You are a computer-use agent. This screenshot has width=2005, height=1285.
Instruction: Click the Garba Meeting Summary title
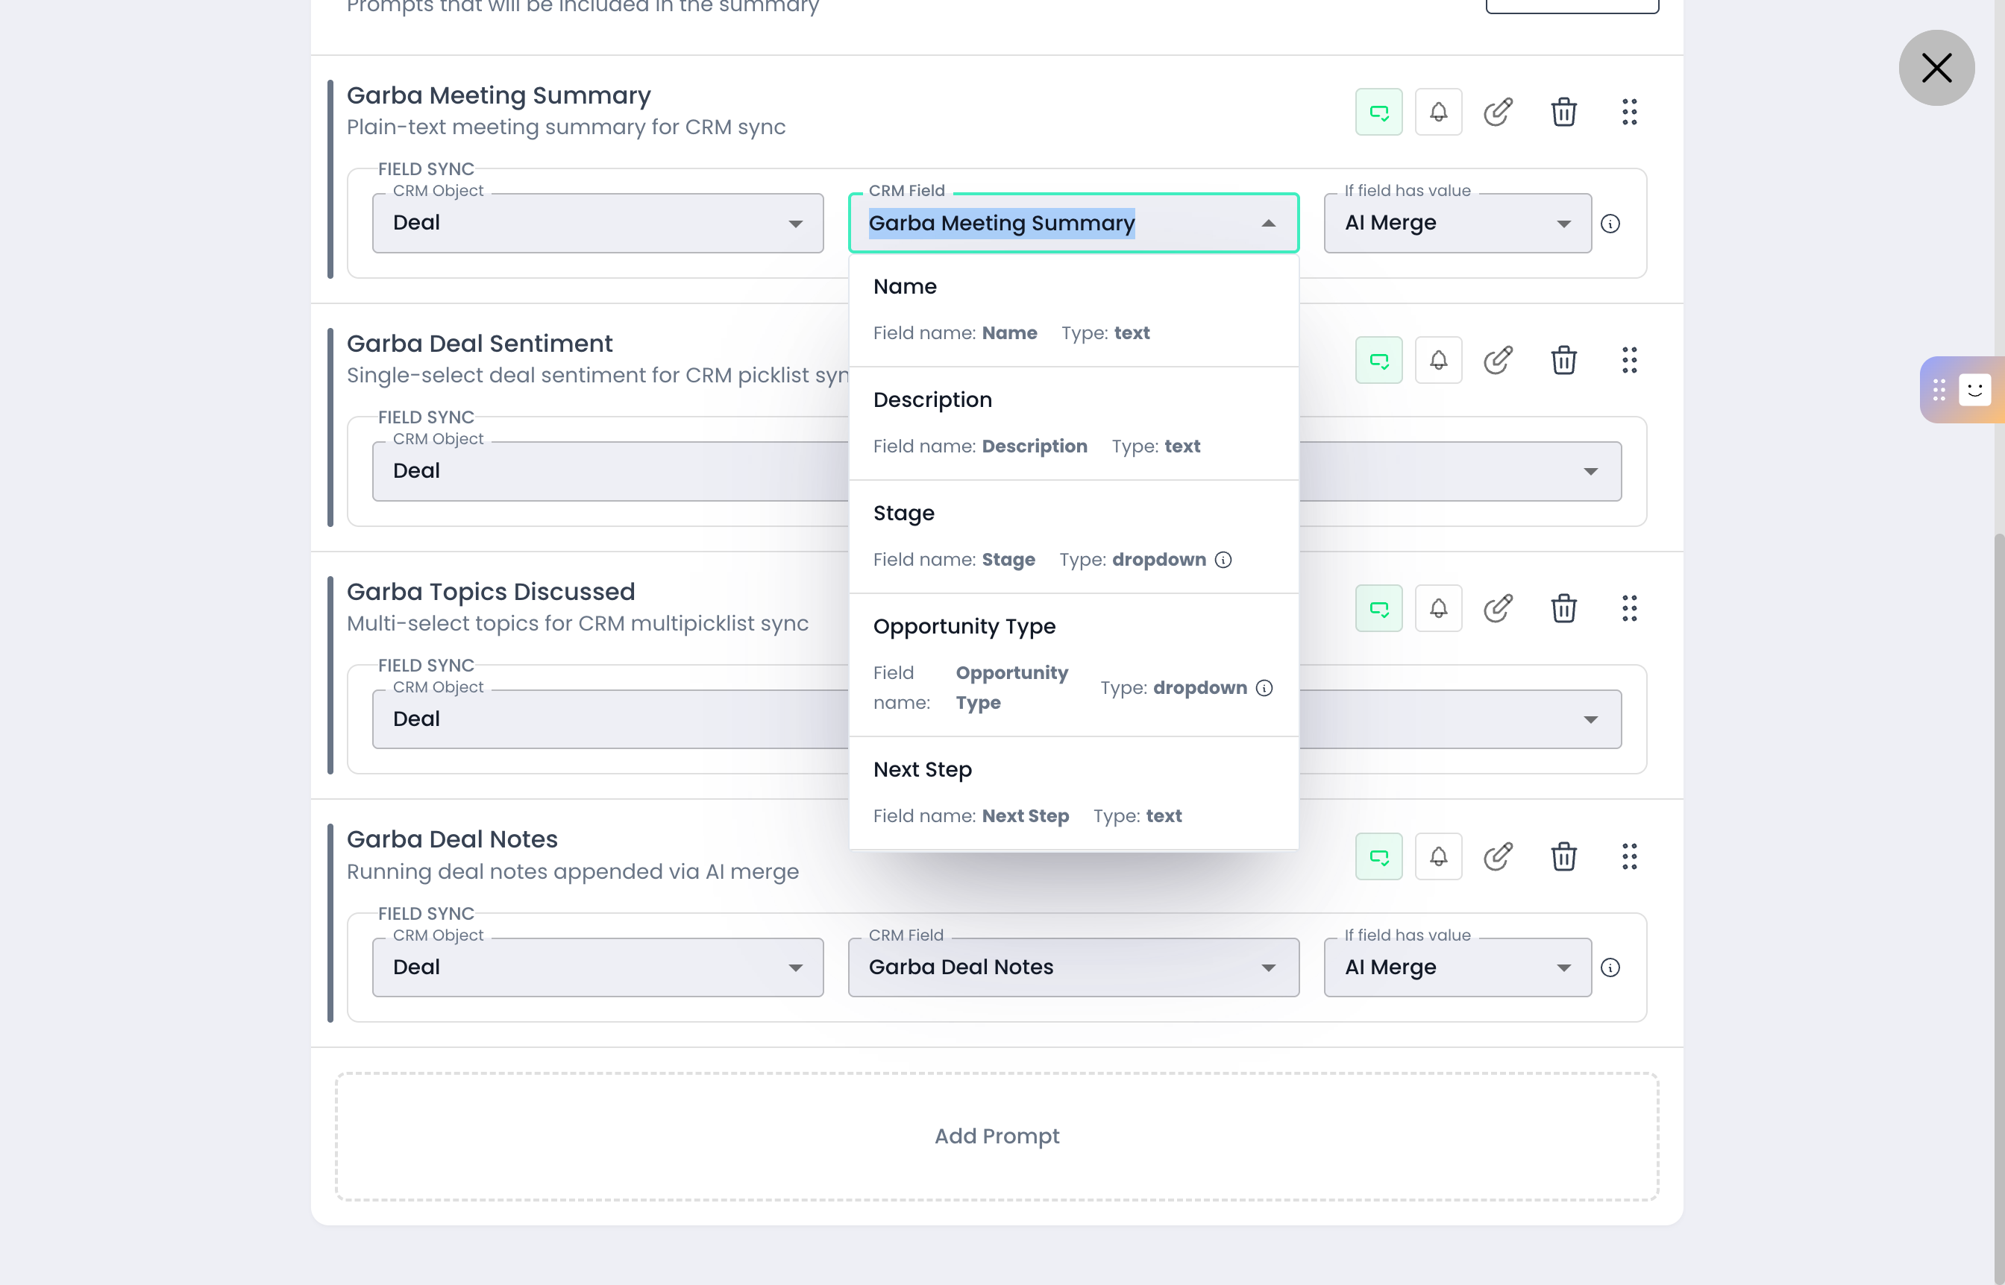[498, 95]
